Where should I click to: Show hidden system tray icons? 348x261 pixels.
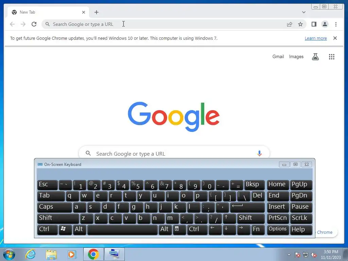point(289,255)
